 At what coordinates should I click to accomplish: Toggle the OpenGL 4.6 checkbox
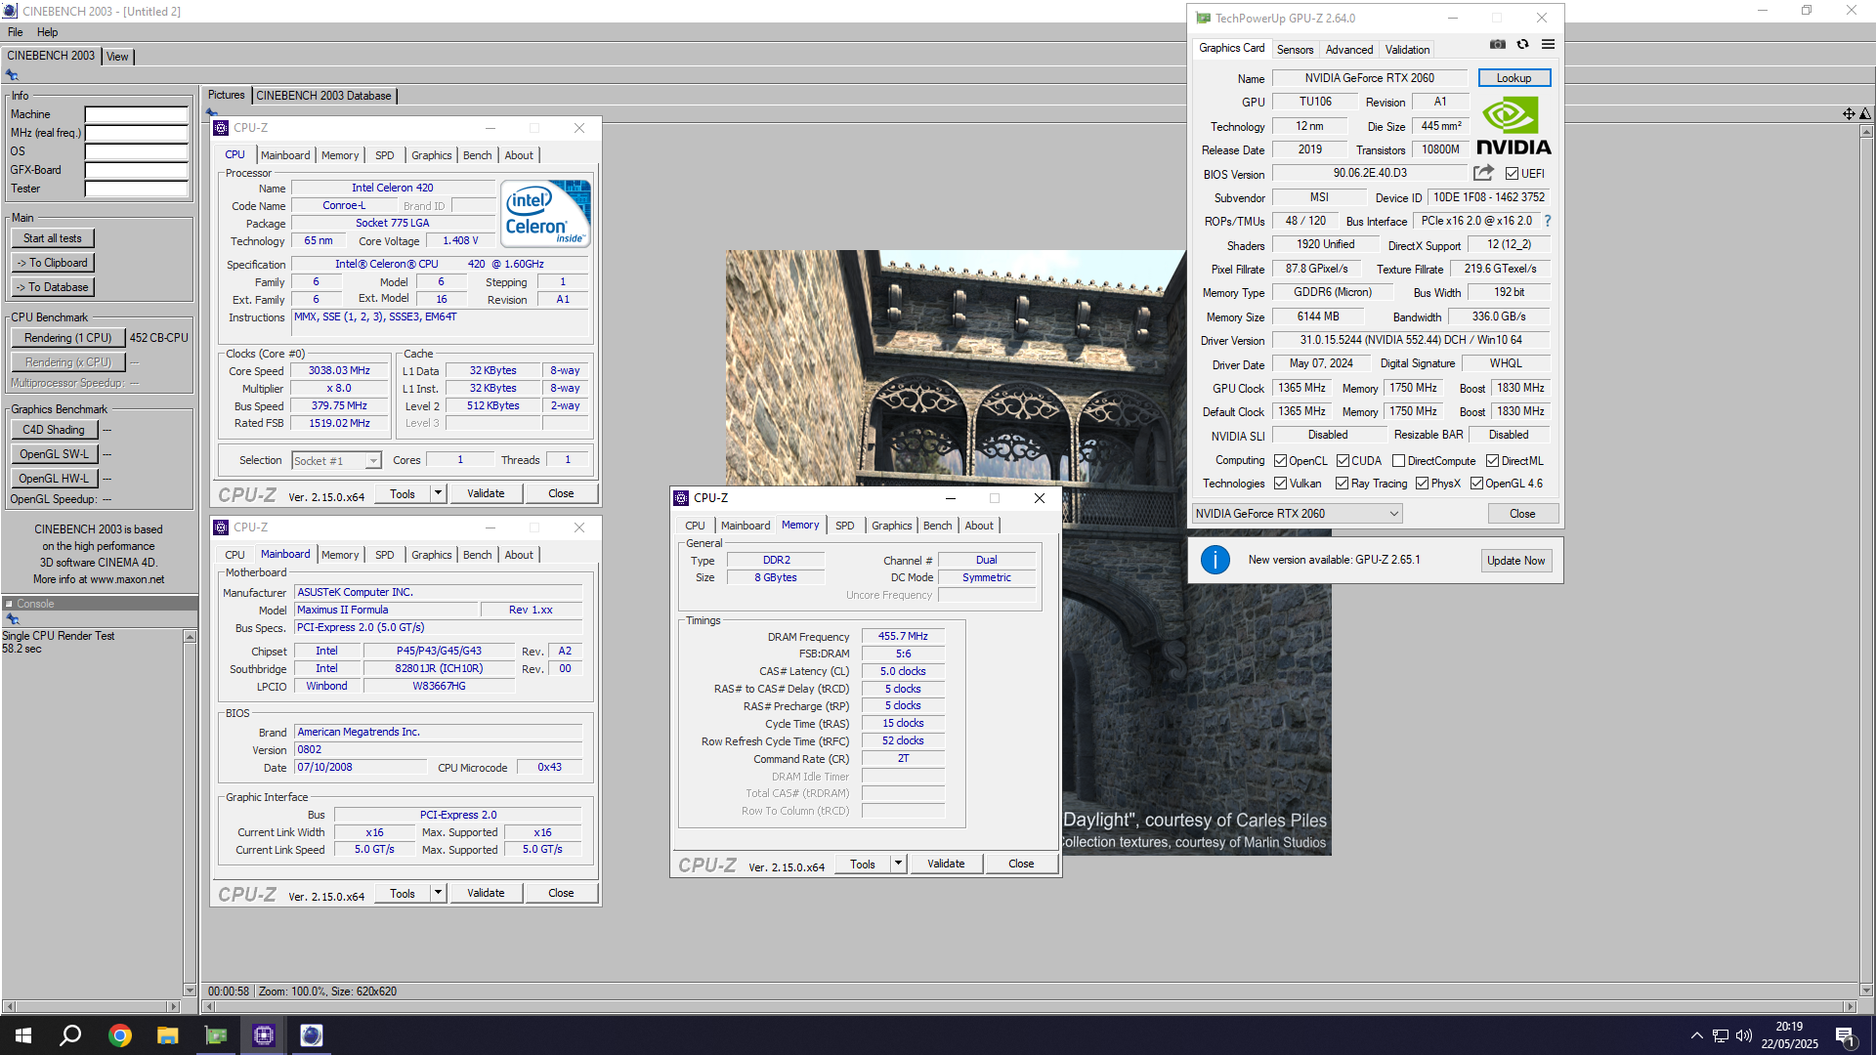tap(1476, 484)
